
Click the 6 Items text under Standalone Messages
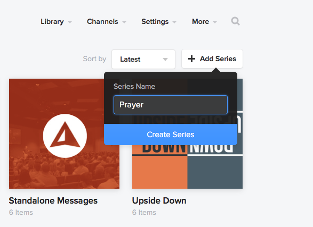pyautogui.click(x=21, y=212)
